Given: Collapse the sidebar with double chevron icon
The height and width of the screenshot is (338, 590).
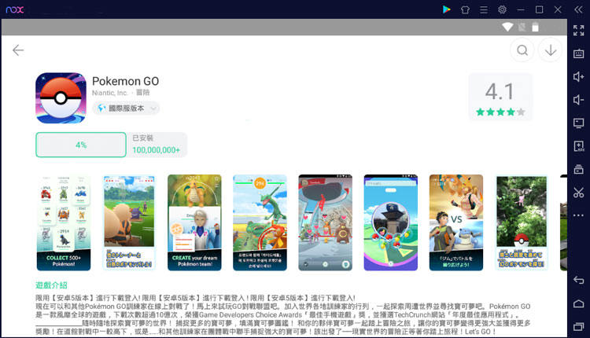Looking at the screenshot, I should click(x=578, y=9).
